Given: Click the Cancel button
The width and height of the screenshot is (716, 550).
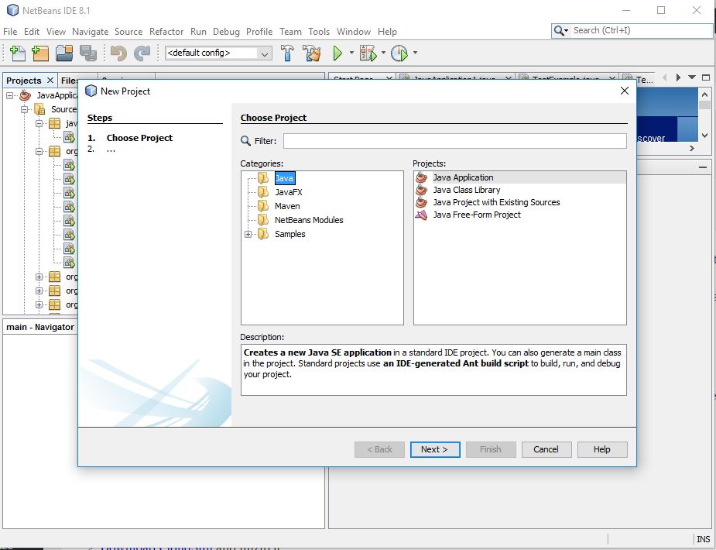Looking at the screenshot, I should [x=546, y=449].
